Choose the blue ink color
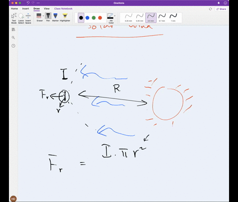This screenshot has height=202, width=238. click(x=87, y=18)
